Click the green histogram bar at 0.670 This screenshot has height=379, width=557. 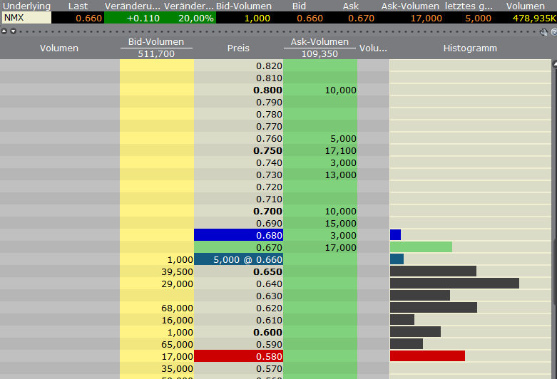pos(421,246)
